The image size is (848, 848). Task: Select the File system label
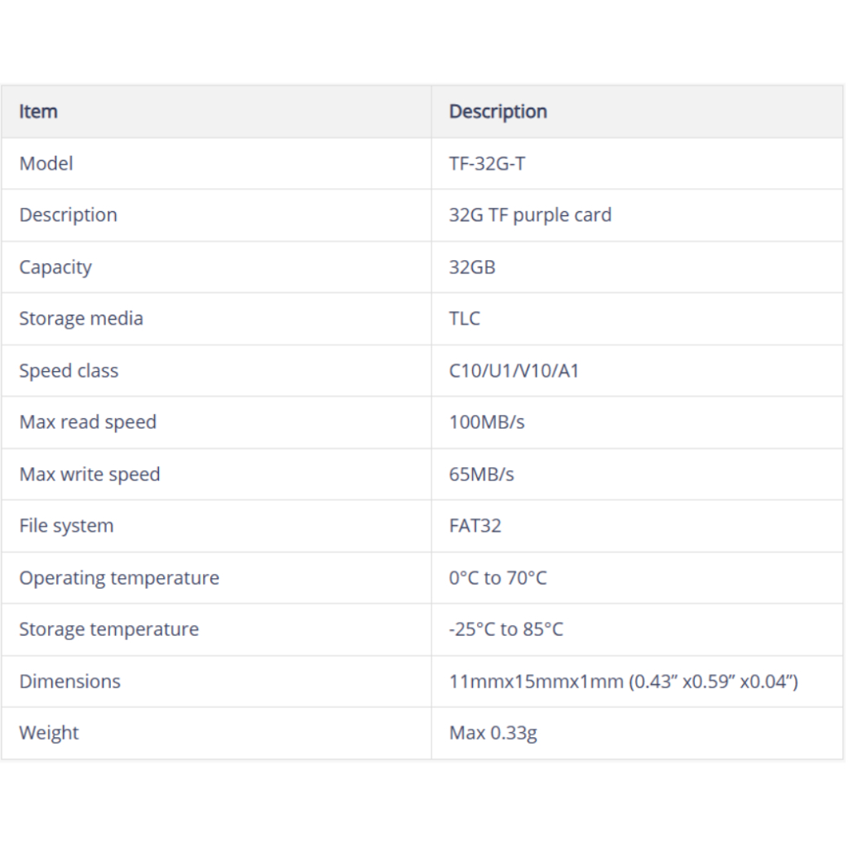[66, 526]
